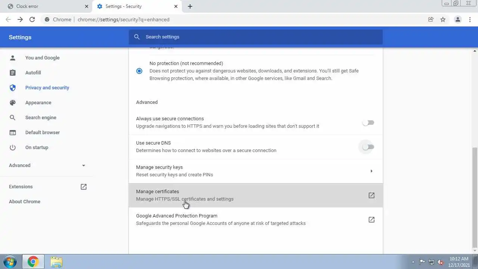Open On startup settings
Image resolution: width=478 pixels, height=269 pixels.
(37, 147)
